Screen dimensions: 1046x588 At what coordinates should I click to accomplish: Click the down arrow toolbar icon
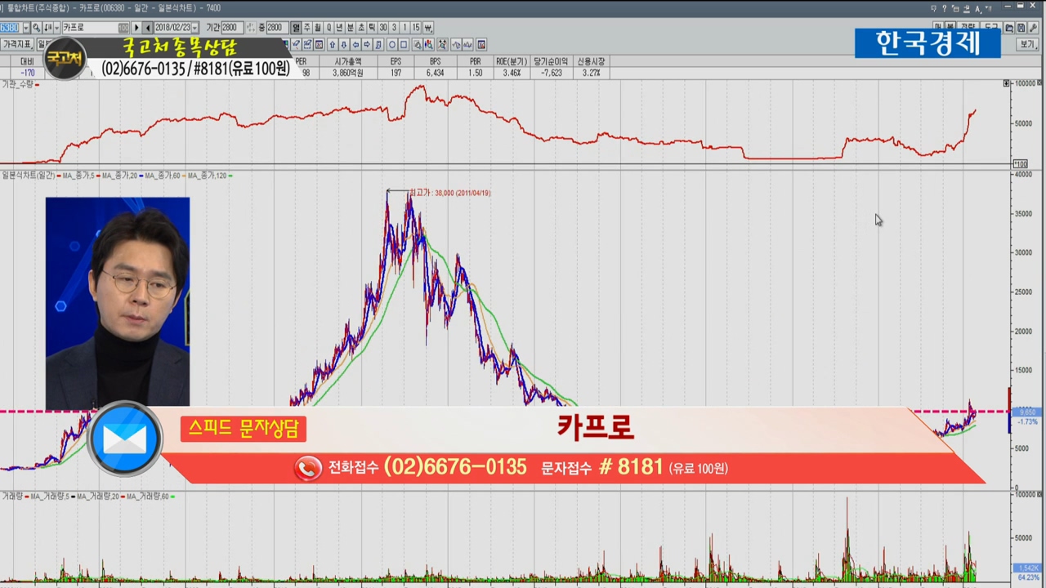343,44
